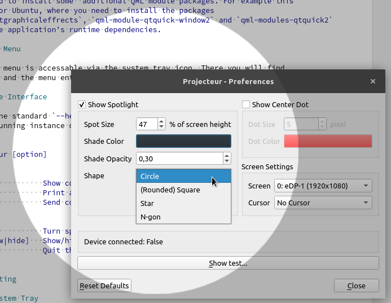391x303 pixels.
Task: Click the Screen Settings heading
Action: (267, 166)
